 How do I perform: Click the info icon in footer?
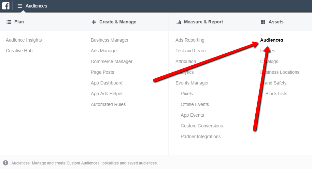[x=6, y=163]
